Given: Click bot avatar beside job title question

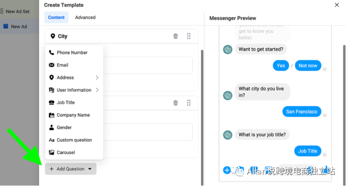Looking at the screenshot, I should click(x=228, y=135).
